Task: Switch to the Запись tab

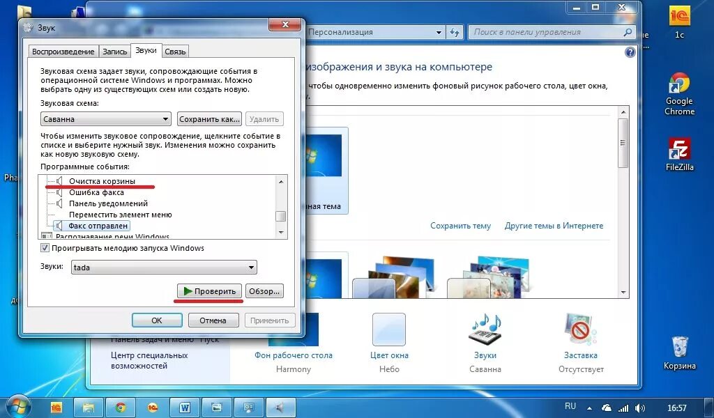Action: (114, 52)
